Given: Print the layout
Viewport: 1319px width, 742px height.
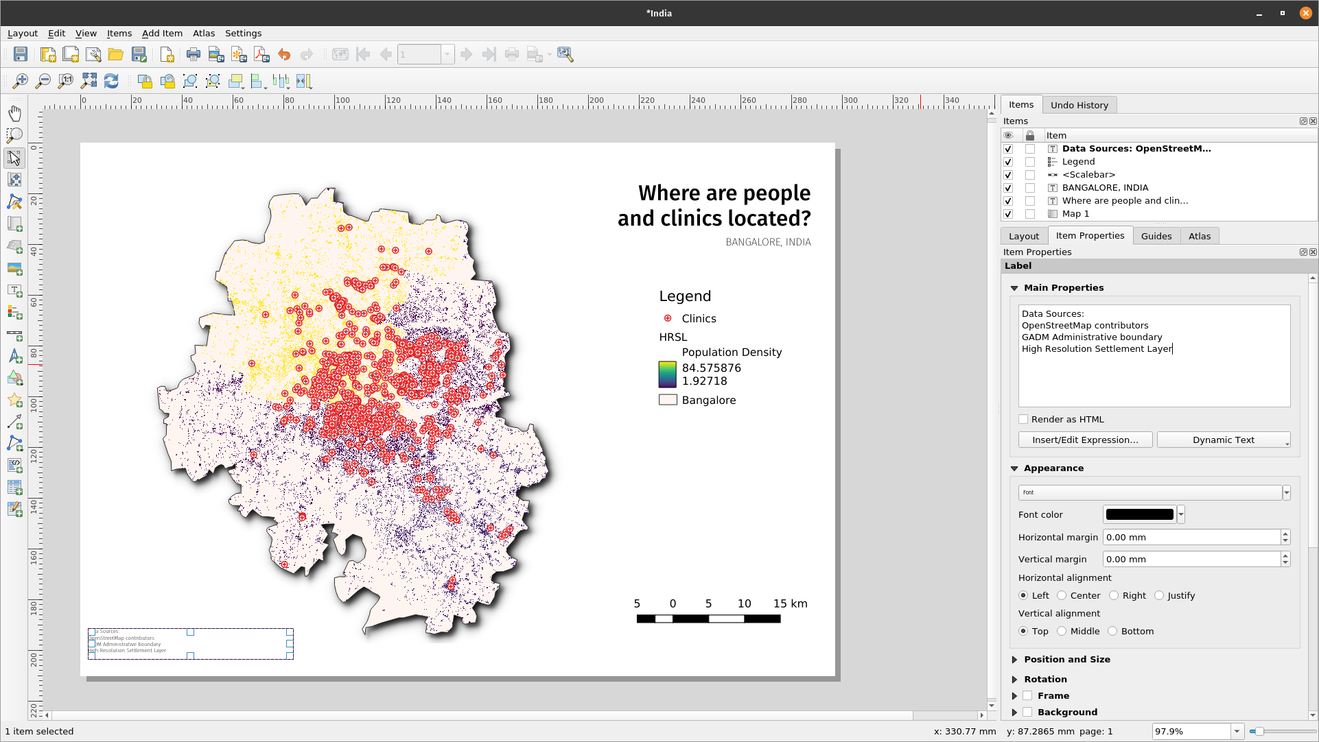Looking at the screenshot, I should pyautogui.click(x=194, y=54).
